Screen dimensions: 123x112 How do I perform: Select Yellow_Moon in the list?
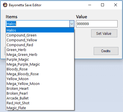coord(40,79)
